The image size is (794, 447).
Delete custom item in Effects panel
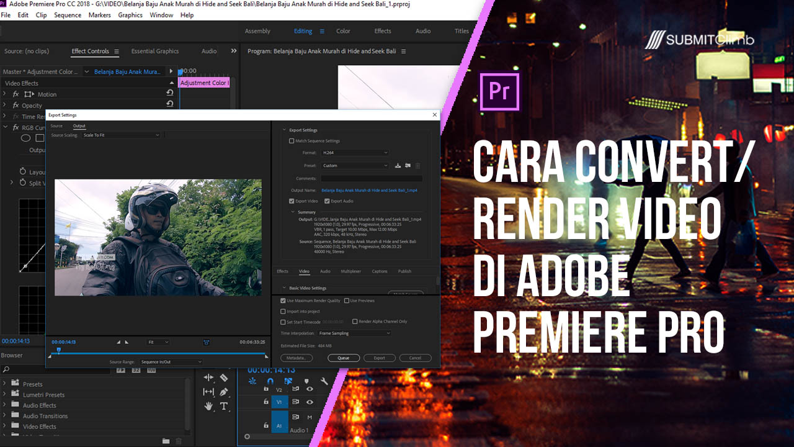point(179,441)
